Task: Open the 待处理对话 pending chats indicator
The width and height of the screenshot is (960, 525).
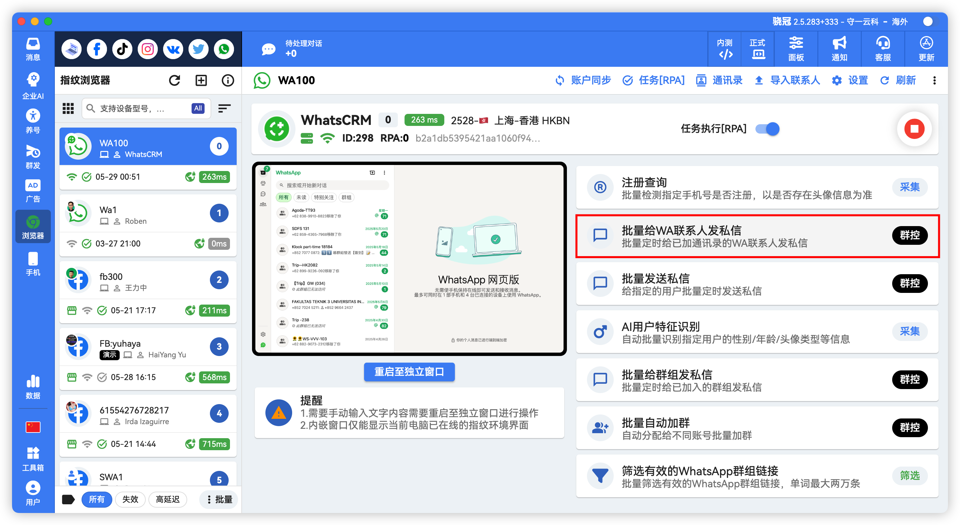Action: [292, 49]
